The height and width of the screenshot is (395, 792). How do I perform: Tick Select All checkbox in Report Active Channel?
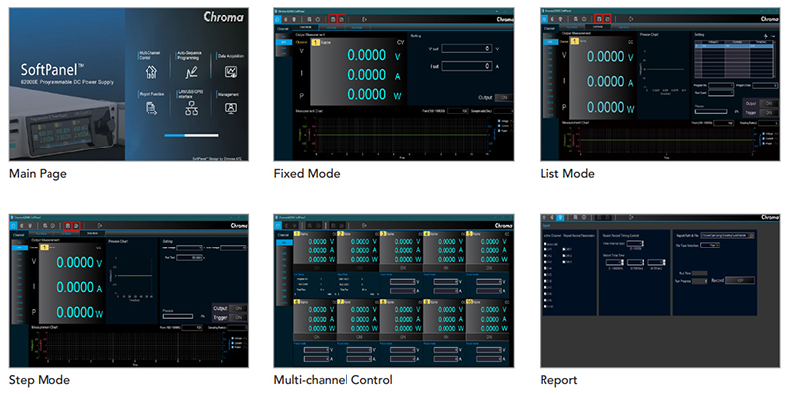coord(545,244)
